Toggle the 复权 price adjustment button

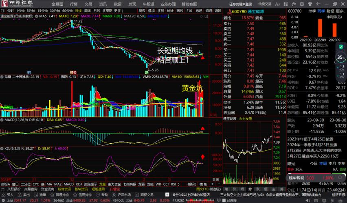tap(142, 10)
